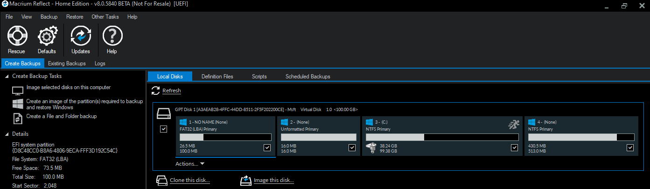Uncheck partition 2 Unformatted checkbox
This screenshot has height=189, width=650.
(352, 148)
